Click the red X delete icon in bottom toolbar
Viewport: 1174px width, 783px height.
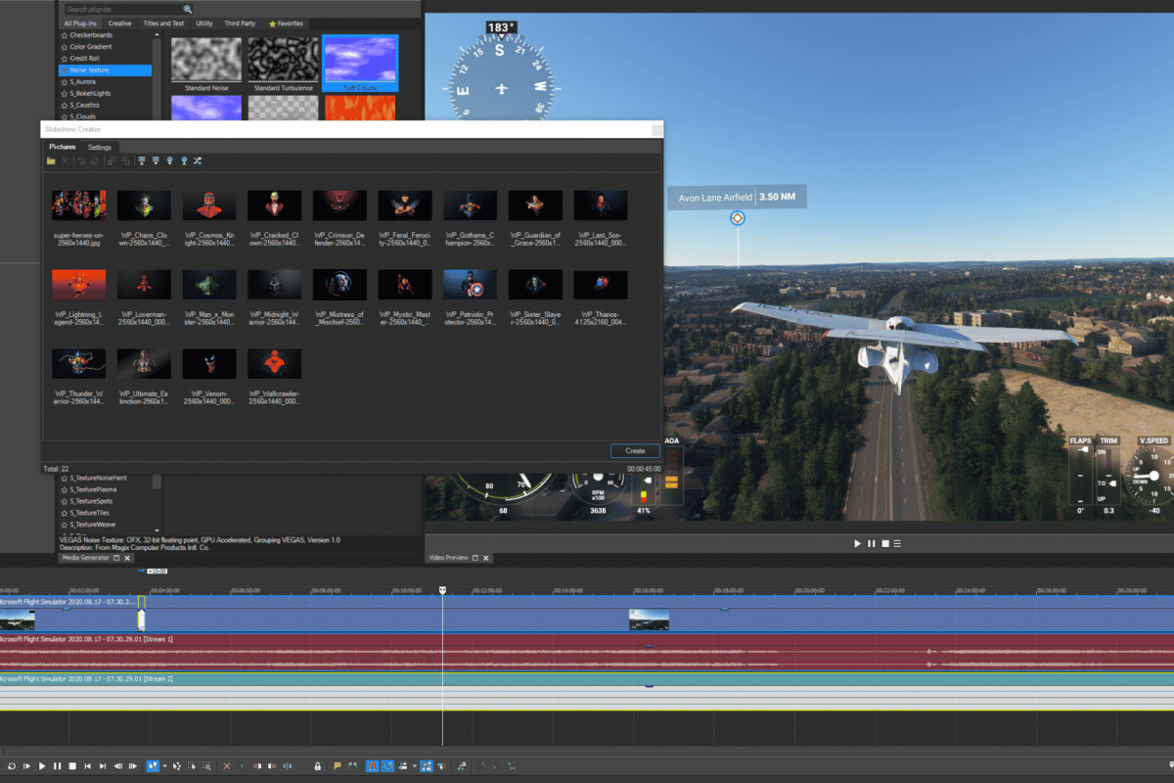click(227, 765)
